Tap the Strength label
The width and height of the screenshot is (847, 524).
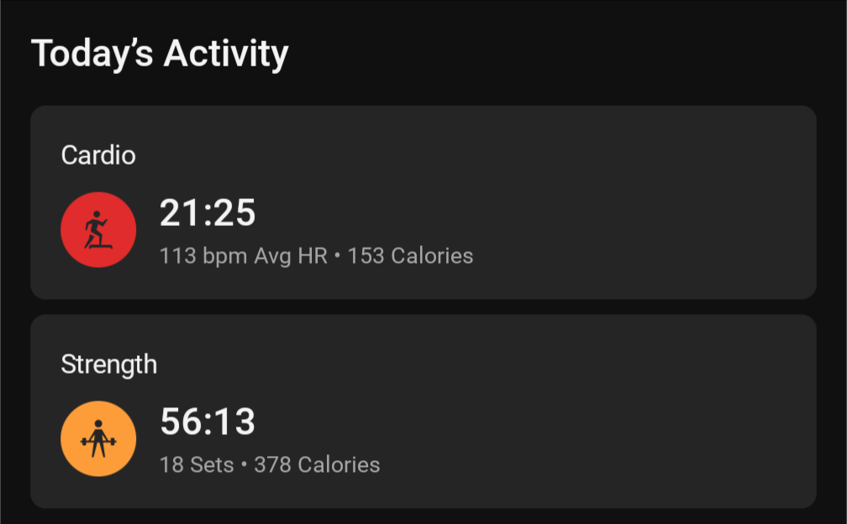pos(109,364)
